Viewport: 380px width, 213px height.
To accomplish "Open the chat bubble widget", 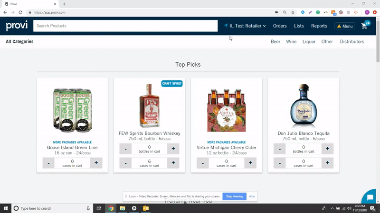I will click(x=370, y=197).
